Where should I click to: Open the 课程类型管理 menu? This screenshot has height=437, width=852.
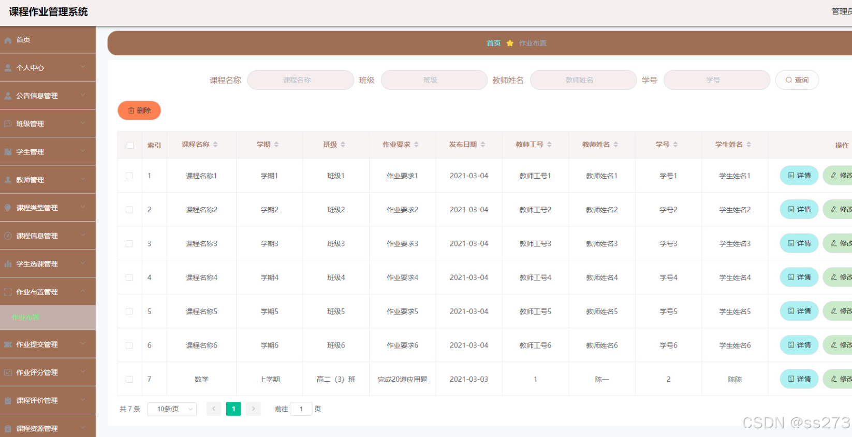pyautogui.click(x=48, y=208)
